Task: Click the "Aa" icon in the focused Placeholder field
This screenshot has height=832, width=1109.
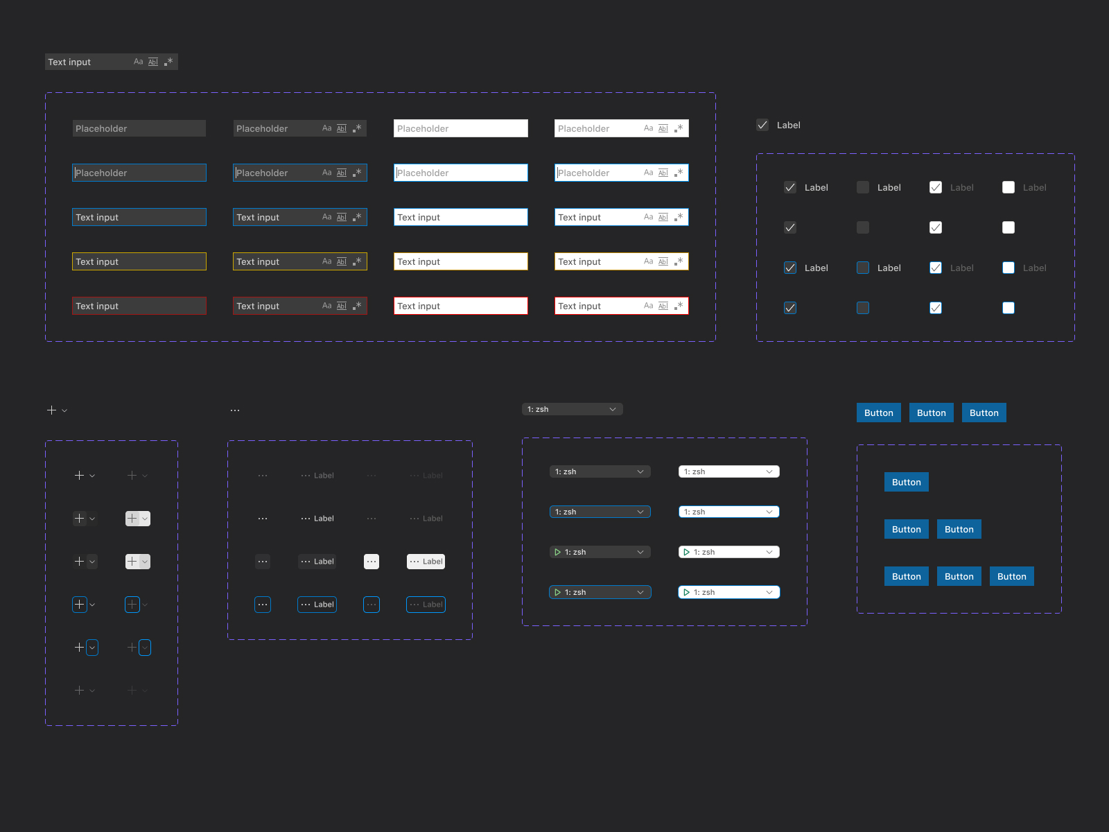Action: coord(327,173)
